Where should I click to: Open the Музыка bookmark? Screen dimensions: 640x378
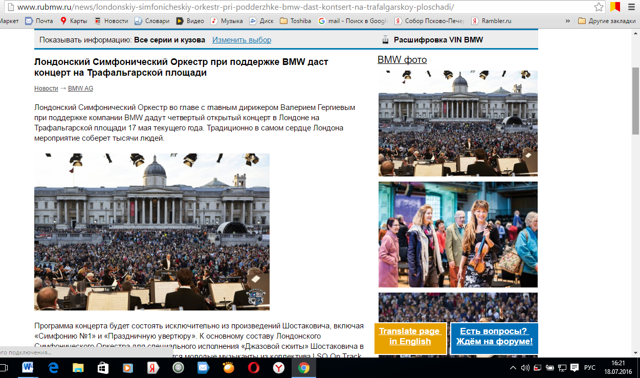pyautogui.click(x=227, y=21)
